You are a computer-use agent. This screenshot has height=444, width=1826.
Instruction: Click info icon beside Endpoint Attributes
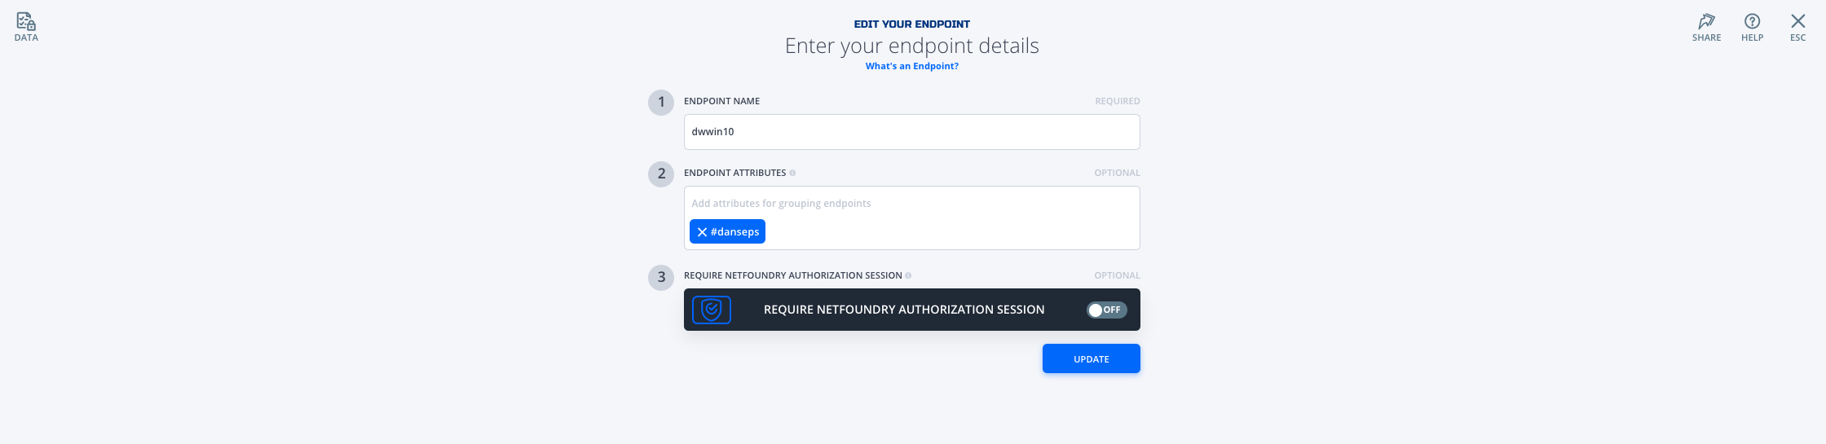[792, 173]
